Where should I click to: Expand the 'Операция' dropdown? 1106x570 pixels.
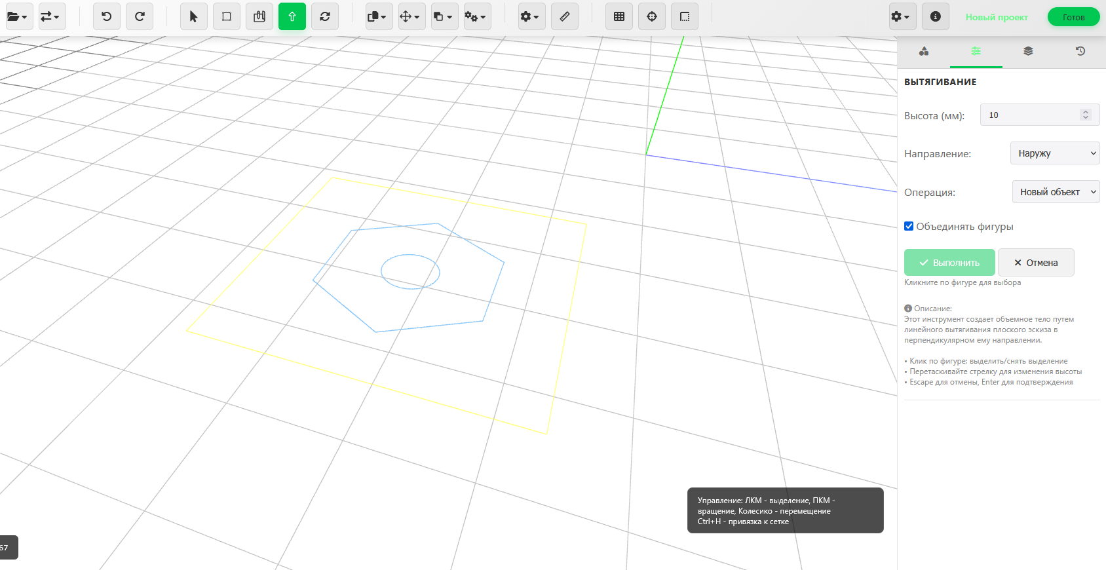[1056, 192]
